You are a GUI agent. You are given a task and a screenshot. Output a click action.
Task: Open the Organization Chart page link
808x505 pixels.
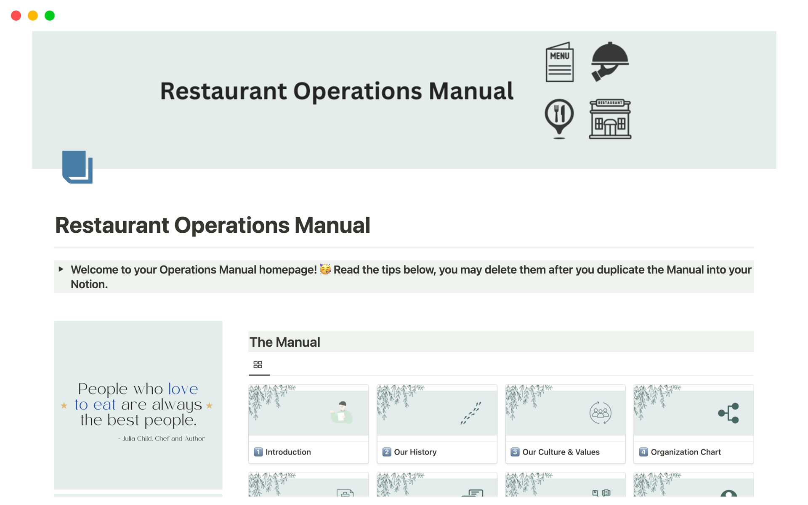[686, 452]
